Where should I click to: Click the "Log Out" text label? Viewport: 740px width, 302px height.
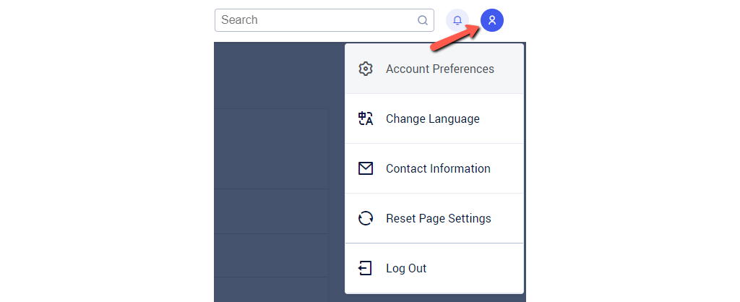pos(406,268)
